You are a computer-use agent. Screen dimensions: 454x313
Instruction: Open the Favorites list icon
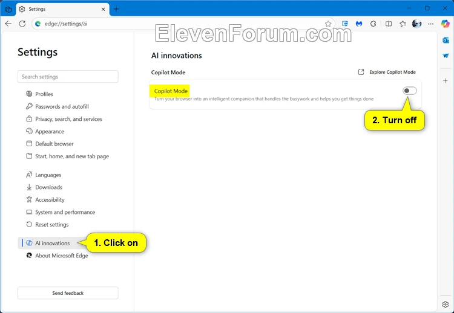click(403, 24)
